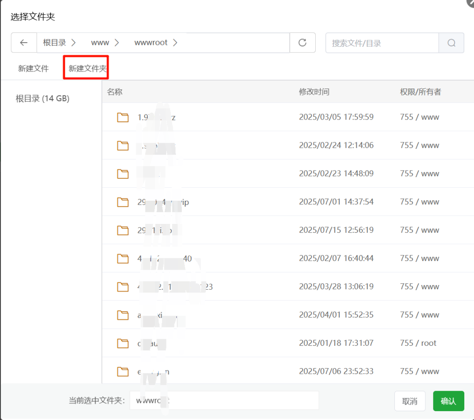The image size is (474, 420).
Task: Click the folder icon dated 2025/07/01
Action: [123, 202]
